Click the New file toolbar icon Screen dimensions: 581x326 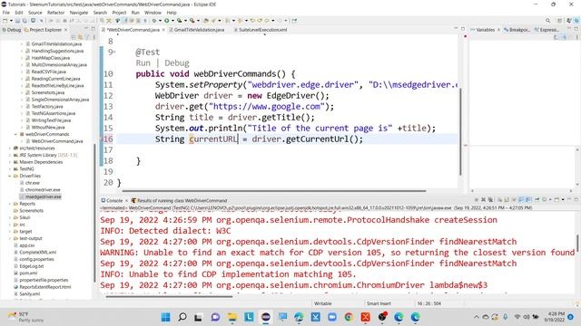pyautogui.click(x=5, y=21)
